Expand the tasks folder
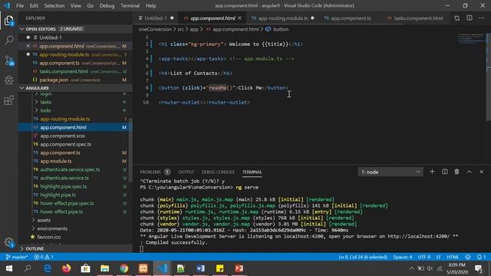The image size is (491, 276). click(x=45, y=102)
